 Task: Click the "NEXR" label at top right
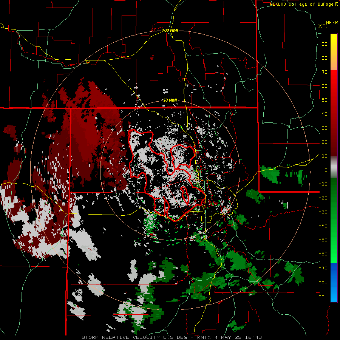pyautogui.click(x=332, y=23)
